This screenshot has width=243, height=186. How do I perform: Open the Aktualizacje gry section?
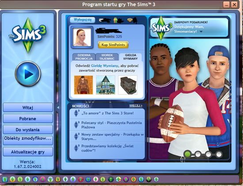[28, 152]
